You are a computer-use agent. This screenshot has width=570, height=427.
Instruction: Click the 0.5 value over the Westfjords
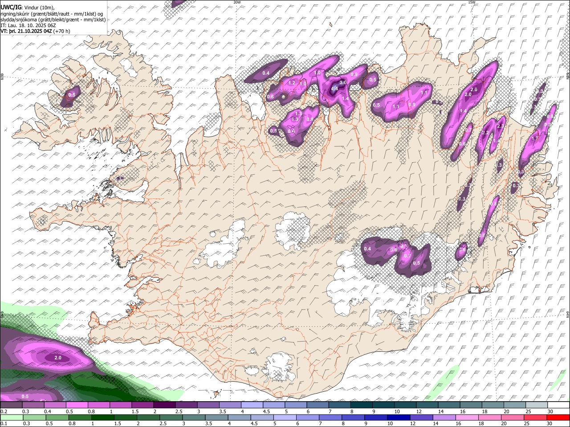[72, 95]
